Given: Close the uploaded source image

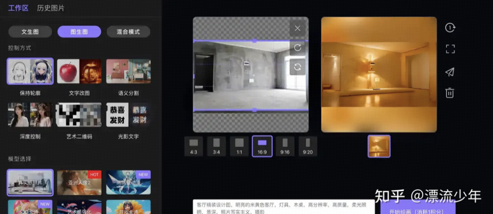Looking at the screenshot, I should pos(298,28).
